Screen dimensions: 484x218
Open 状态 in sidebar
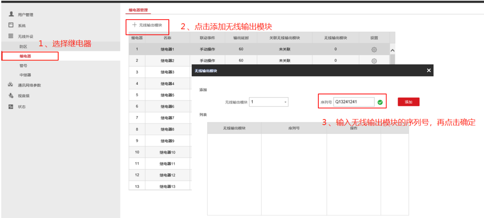[22, 107]
